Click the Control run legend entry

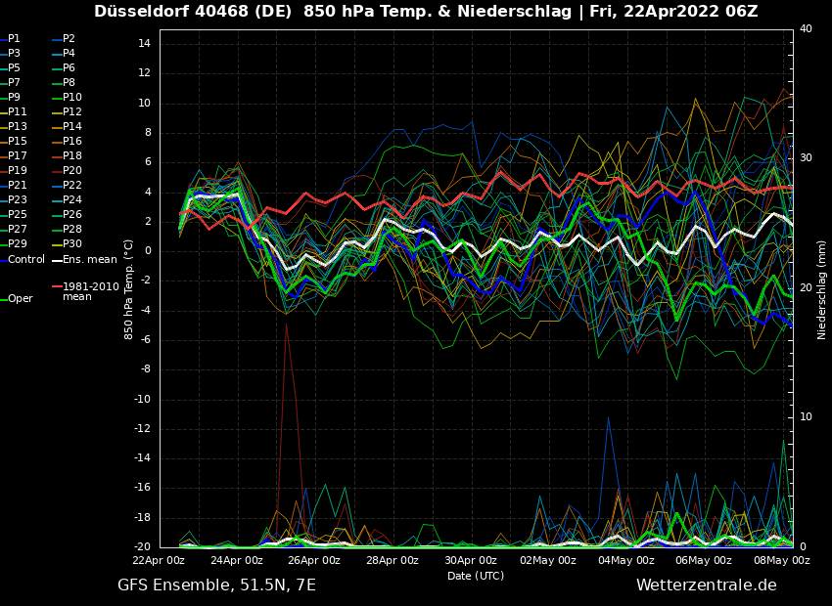coord(26,259)
